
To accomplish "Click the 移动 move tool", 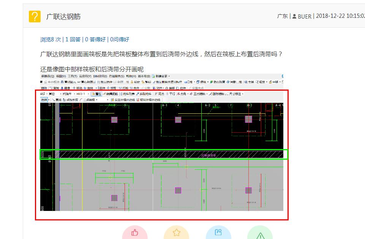I will [x=77, y=88].
